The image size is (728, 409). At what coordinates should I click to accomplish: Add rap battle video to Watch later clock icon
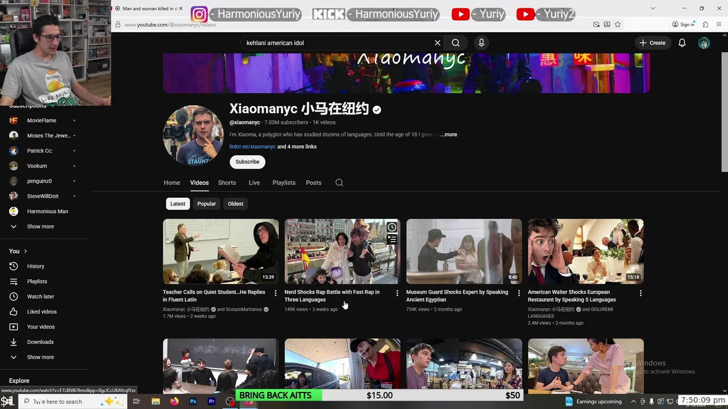(x=392, y=227)
